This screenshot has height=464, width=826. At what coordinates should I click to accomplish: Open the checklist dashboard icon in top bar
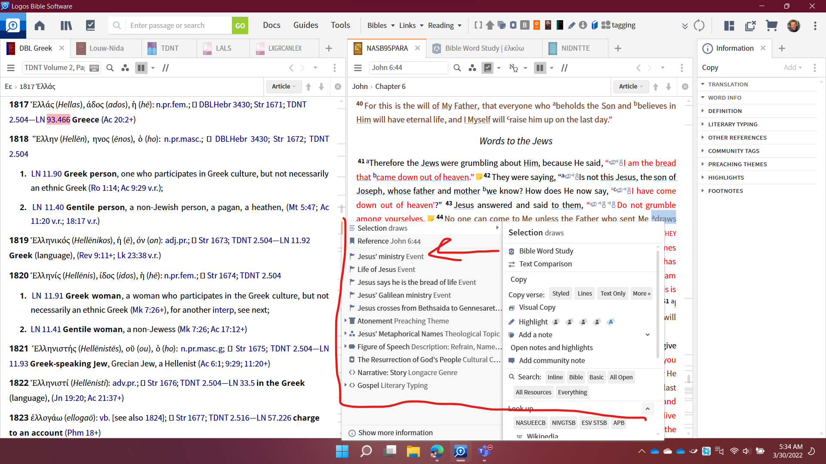[x=90, y=25]
